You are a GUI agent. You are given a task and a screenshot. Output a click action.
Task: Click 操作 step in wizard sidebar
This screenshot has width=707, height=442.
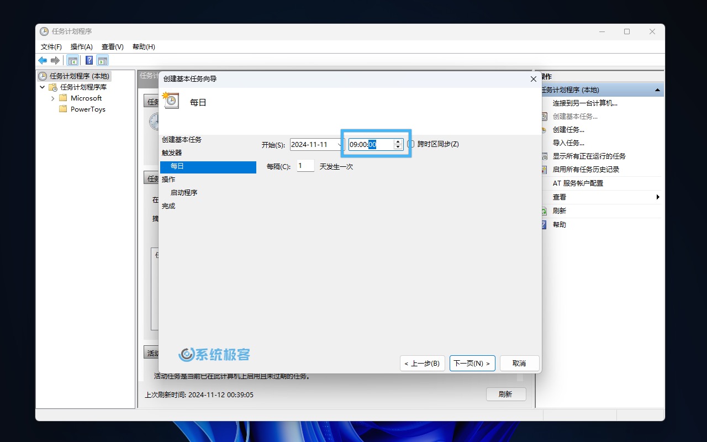(x=168, y=180)
